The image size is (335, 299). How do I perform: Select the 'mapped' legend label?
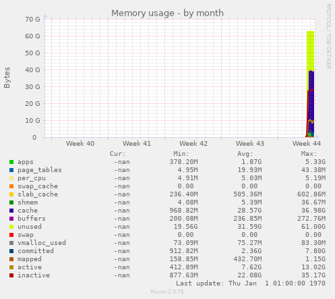30,259
